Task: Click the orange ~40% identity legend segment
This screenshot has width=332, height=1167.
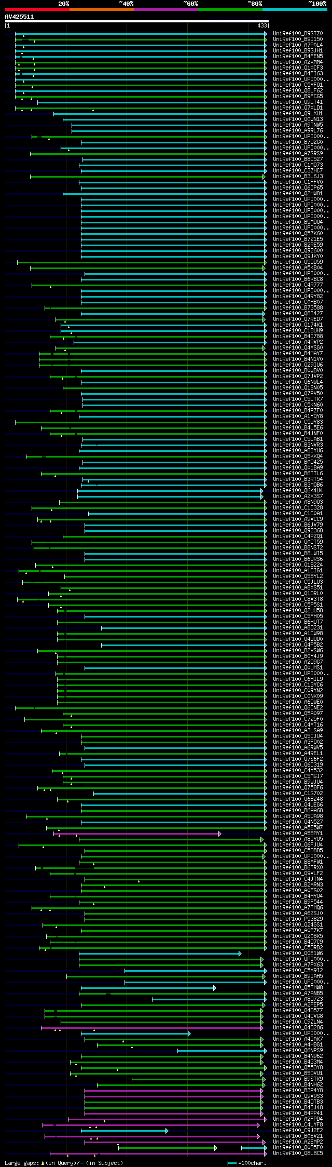Action: point(102,9)
